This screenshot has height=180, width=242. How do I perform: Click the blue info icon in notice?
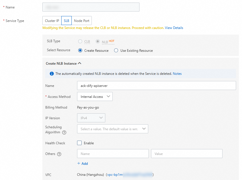pos(52,74)
